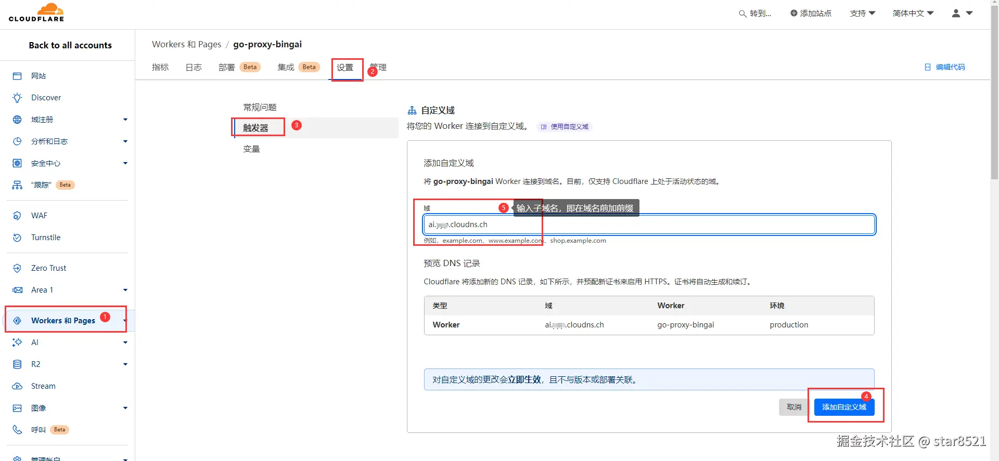Expand the 安全中心 section arrow

[125, 163]
